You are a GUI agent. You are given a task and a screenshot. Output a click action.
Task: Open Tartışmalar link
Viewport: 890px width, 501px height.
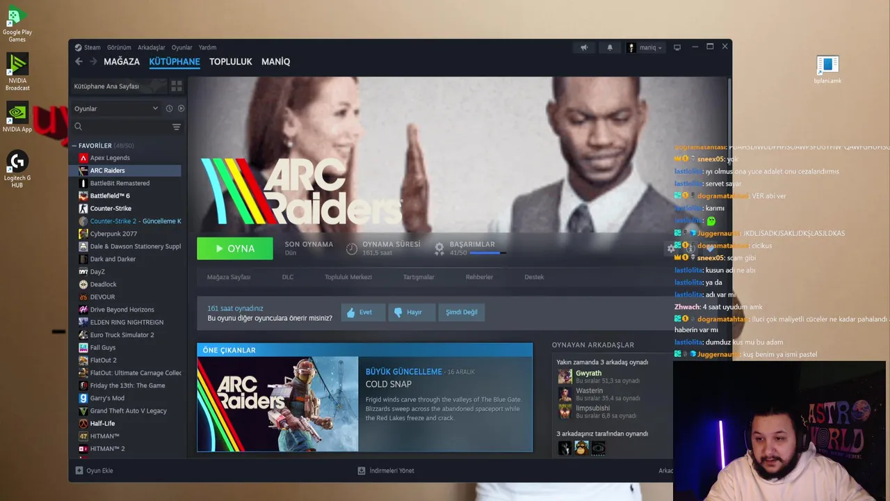(419, 277)
